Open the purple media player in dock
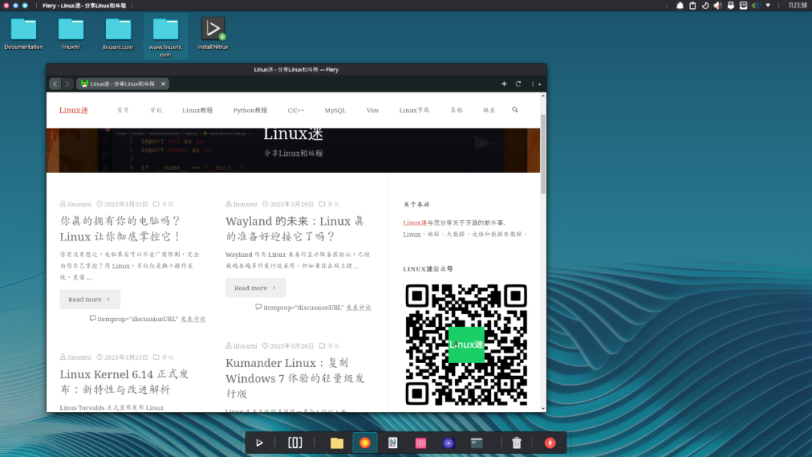Image resolution: width=812 pixels, height=457 pixels. [x=448, y=443]
